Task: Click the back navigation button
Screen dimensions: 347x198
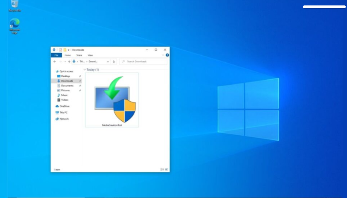Action: coord(54,62)
